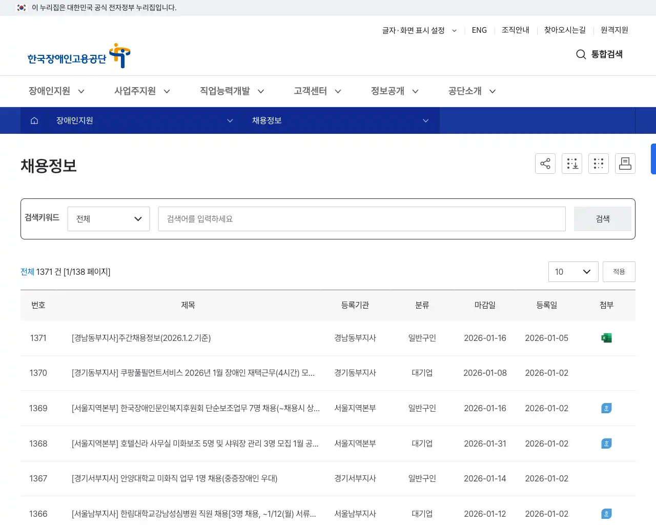Open 통합검색 via the magnifier icon
The width and height of the screenshot is (656, 525).
pos(581,54)
